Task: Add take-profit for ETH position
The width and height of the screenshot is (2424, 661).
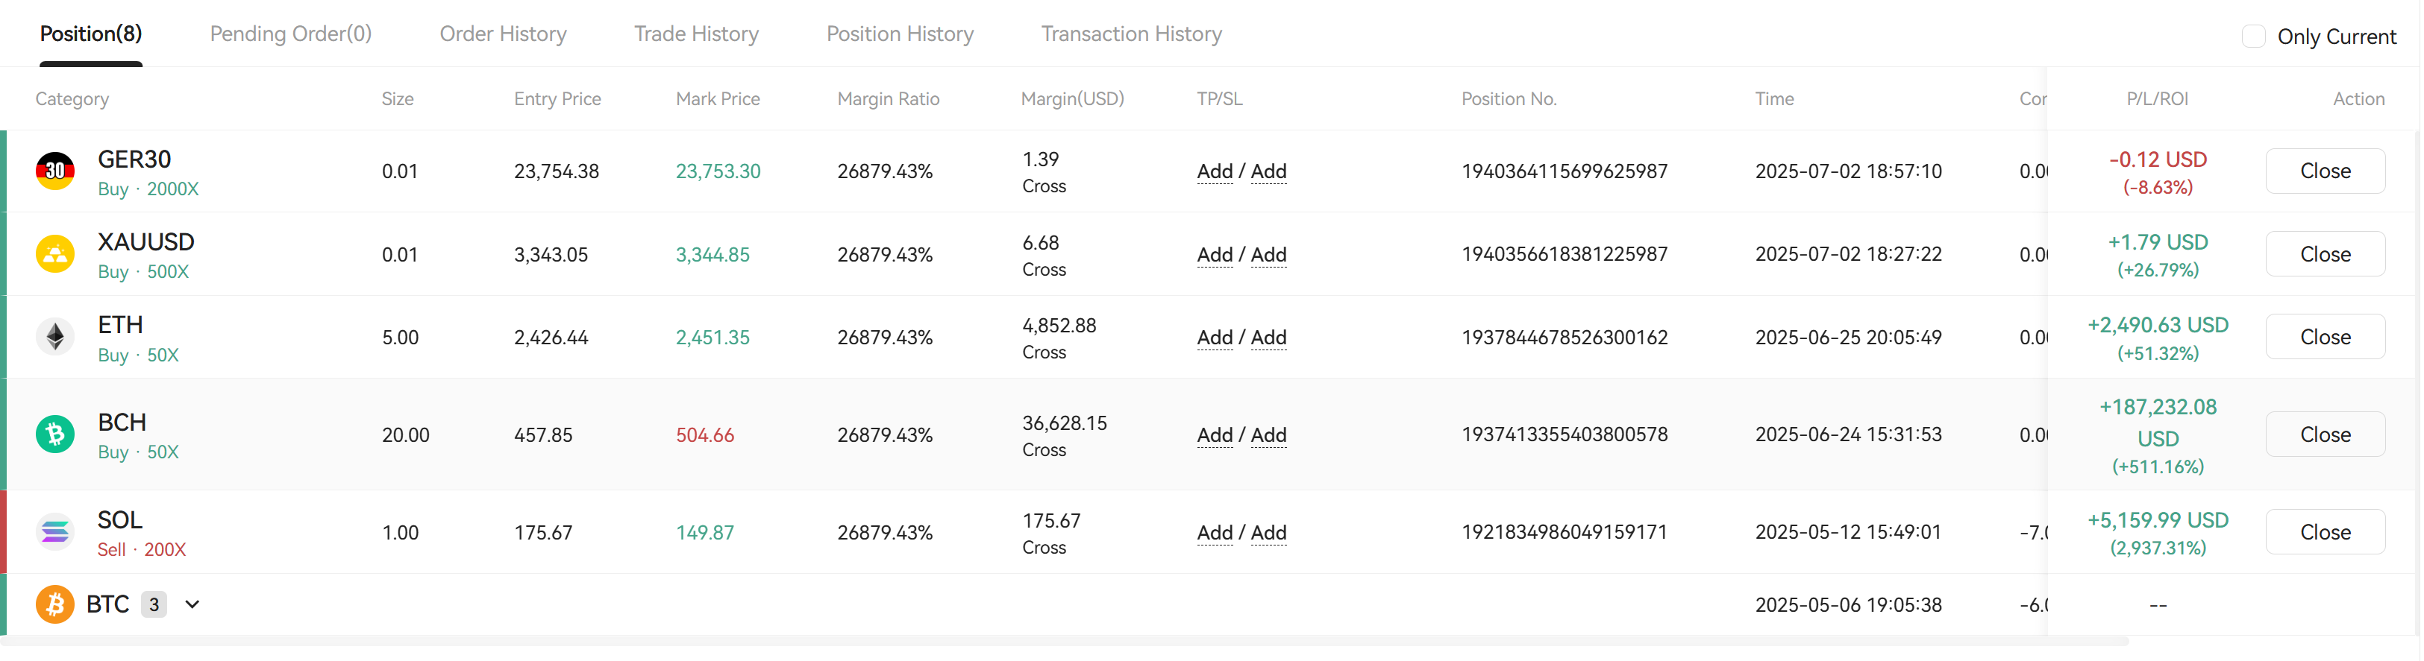Action: click(x=1214, y=338)
